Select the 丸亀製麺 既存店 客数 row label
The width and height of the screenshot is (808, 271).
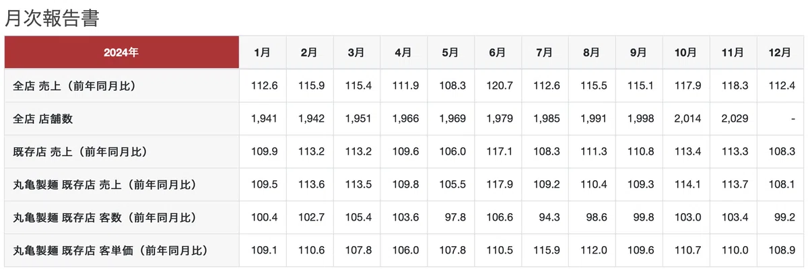104,218
